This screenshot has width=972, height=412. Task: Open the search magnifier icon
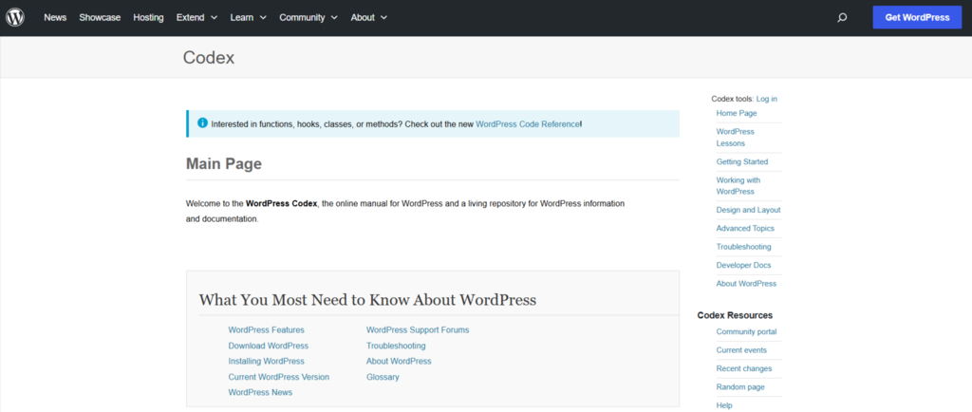(x=842, y=17)
